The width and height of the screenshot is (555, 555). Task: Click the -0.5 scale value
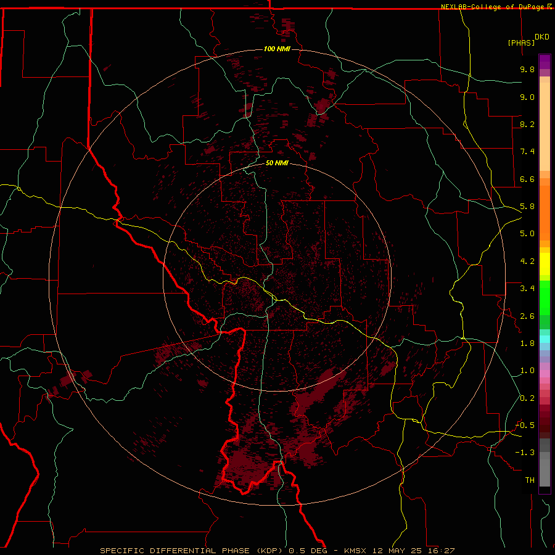(x=525, y=425)
